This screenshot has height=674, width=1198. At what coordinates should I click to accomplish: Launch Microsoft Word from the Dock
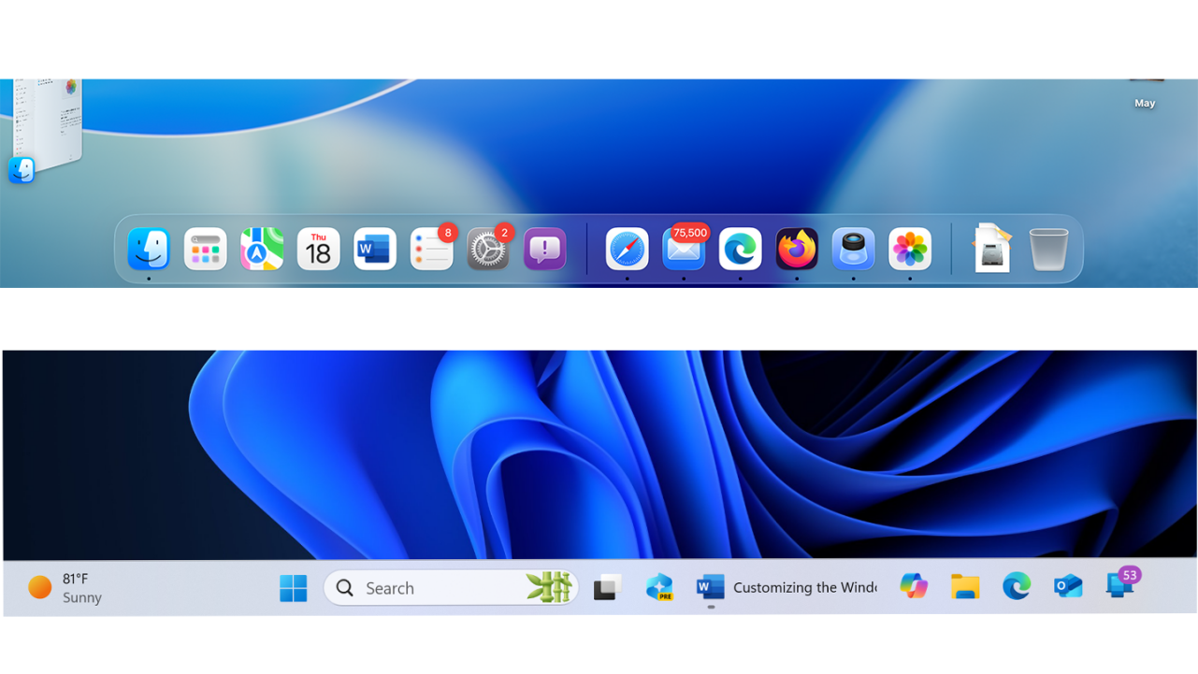(374, 249)
